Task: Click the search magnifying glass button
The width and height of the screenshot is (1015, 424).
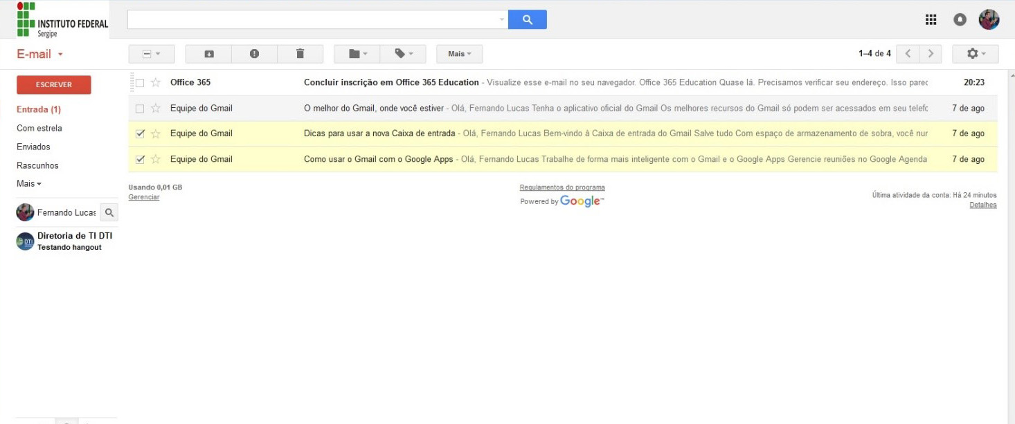Action: [x=528, y=19]
